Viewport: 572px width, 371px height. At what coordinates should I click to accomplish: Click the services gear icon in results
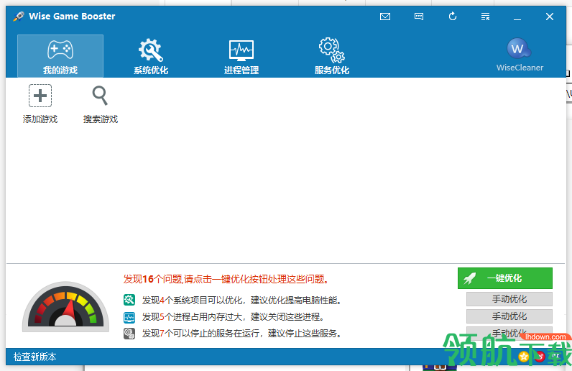tap(129, 334)
